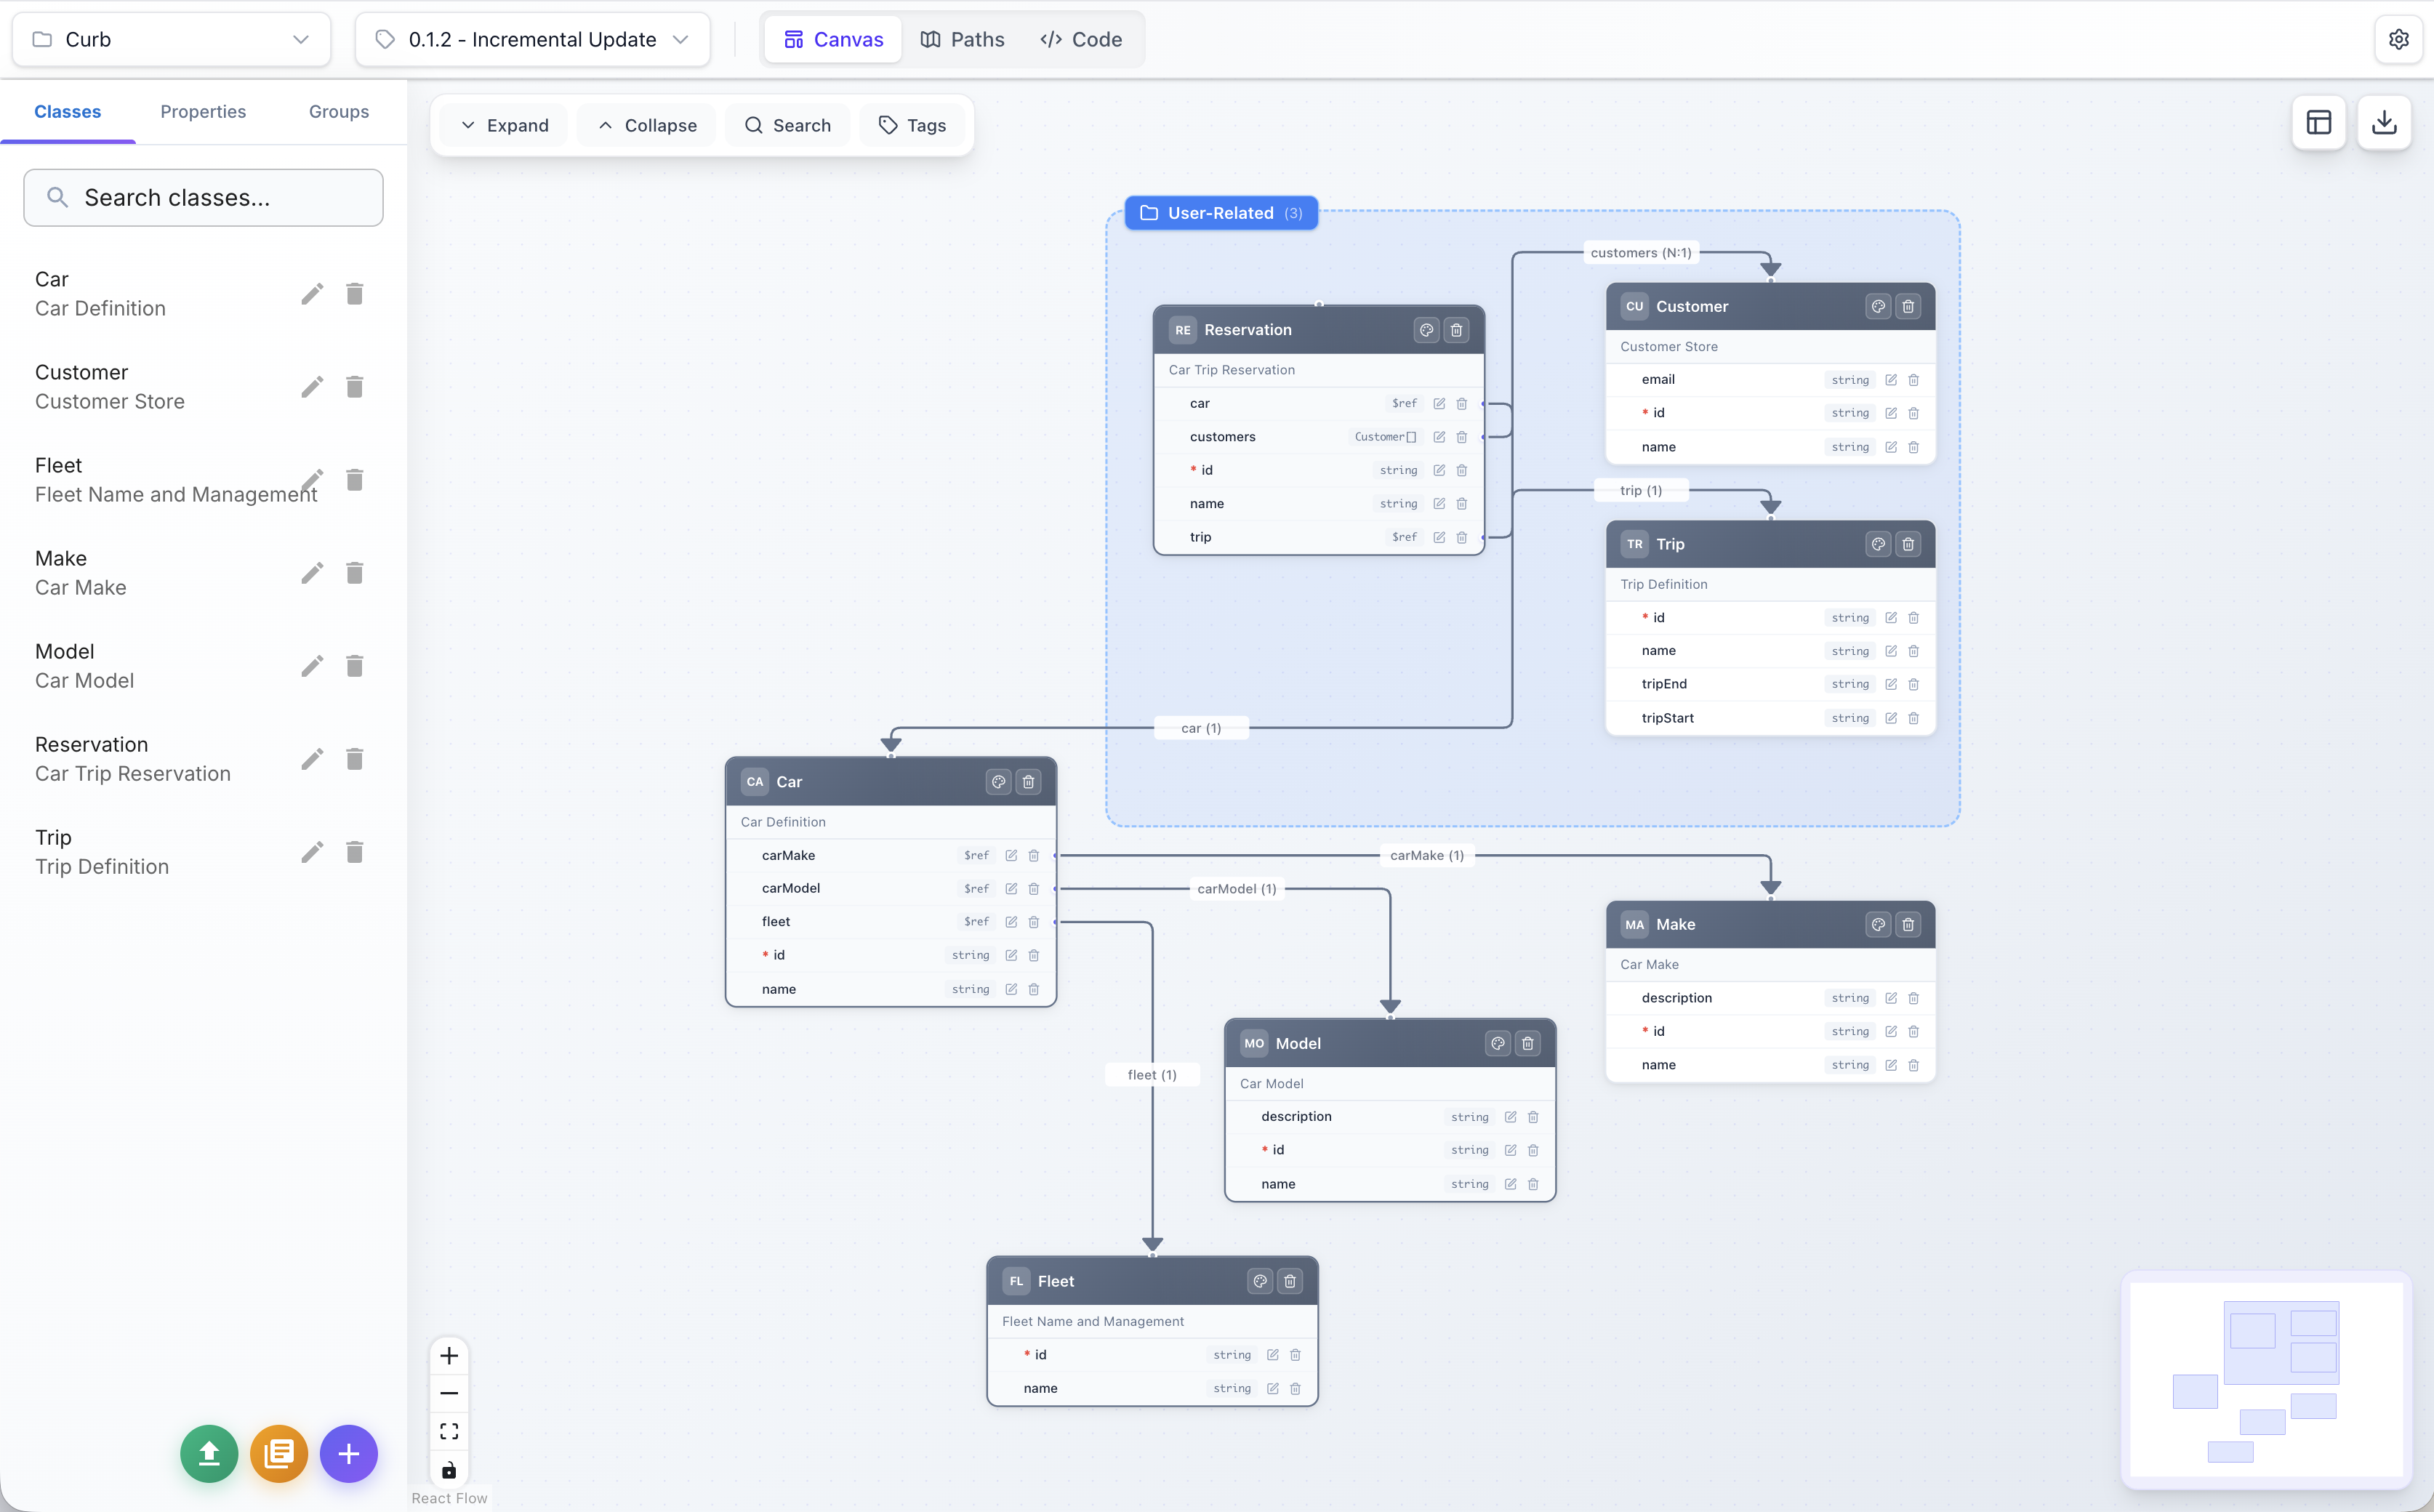Click the purple plus button to add a class
Viewport: 2434px width, 1512px height.
click(x=348, y=1454)
